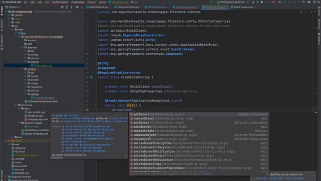This screenshot has height=181, width=321.
Task: Stop the running application with red stop icon
Action: [x=273, y=2]
